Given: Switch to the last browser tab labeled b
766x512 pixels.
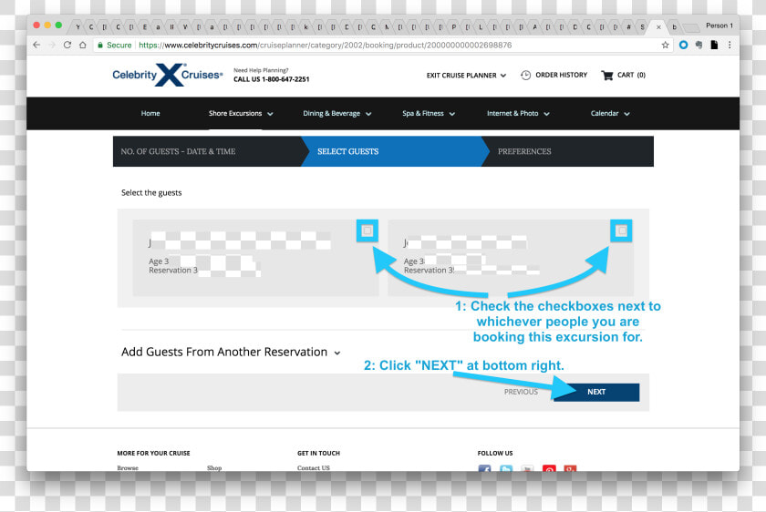Looking at the screenshot, I should pyautogui.click(x=674, y=27).
